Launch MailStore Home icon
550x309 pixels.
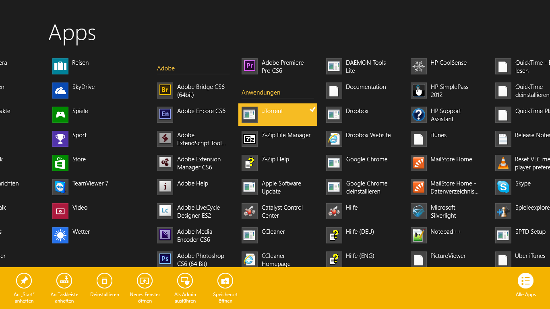click(x=419, y=163)
